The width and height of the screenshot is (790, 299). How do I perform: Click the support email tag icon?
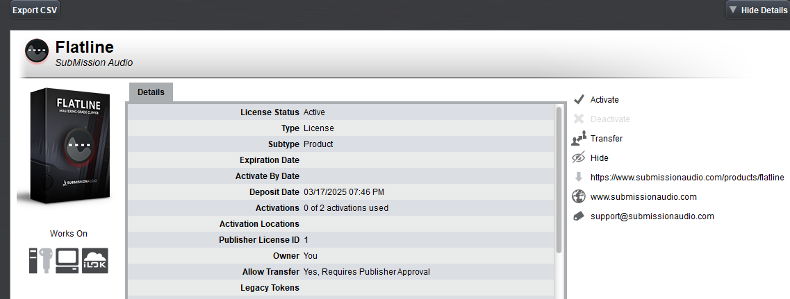(x=578, y=216)
